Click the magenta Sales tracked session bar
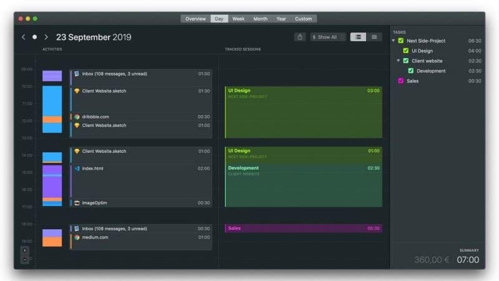Screen dimensions: 499x281 point(303,229)
